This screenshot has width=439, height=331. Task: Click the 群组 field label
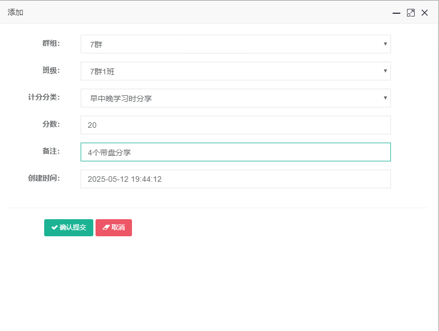click(x=51, y=44)
